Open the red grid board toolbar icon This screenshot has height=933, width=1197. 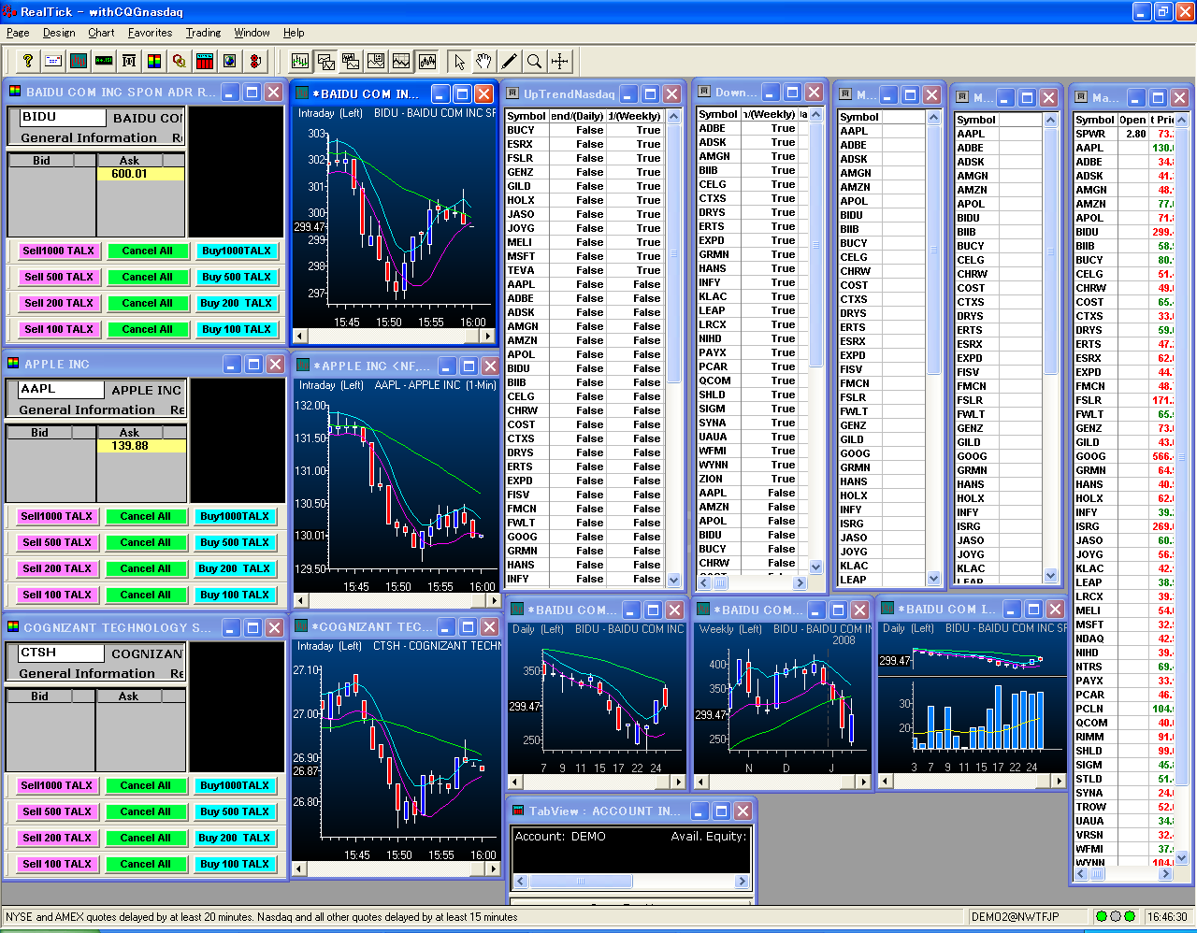pos(205,61)
